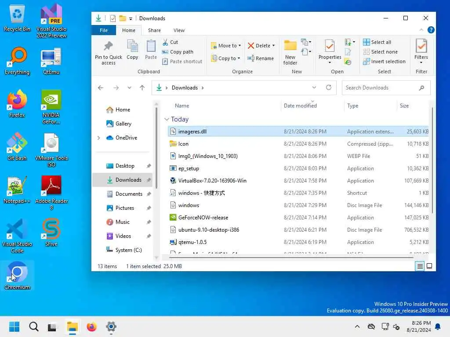The width and height of the screenshot is (450, 337).
Task: Collapse the ribbon with chevron
Action: 421,30
